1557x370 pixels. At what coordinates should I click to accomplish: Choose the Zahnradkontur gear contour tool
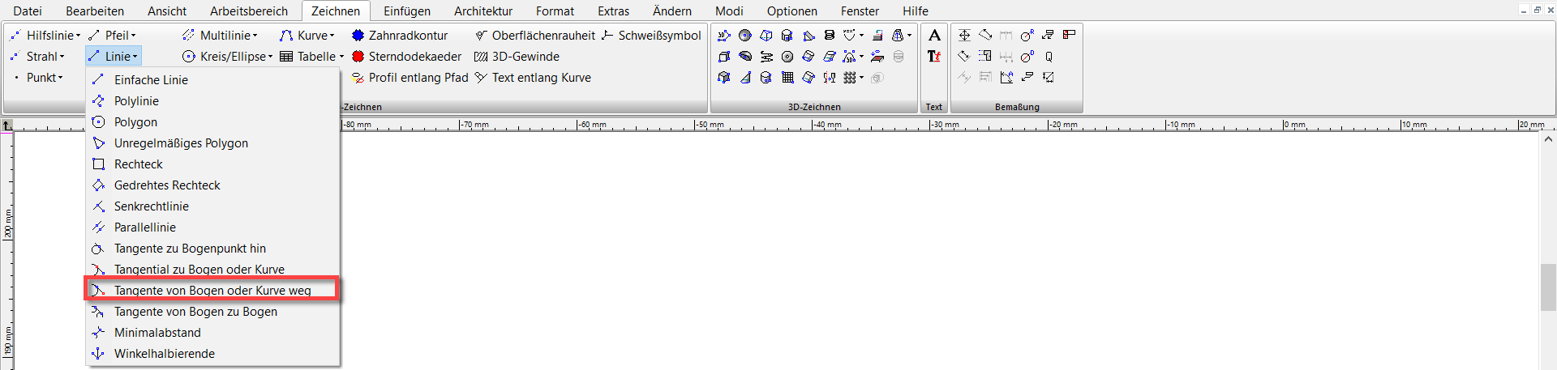pos(399,35)
